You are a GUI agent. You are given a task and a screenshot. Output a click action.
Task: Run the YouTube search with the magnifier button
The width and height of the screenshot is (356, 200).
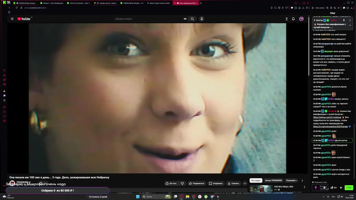pos(192,19)
